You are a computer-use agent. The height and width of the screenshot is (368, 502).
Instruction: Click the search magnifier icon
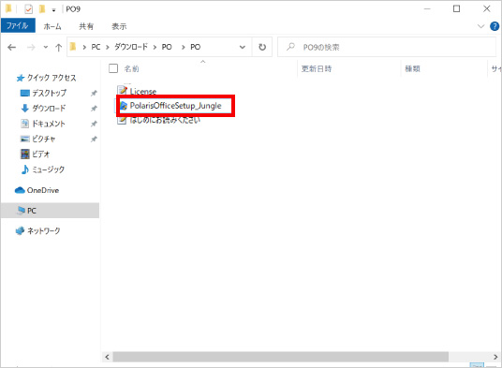290,47
